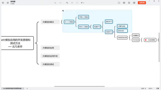Select the 强化学习 node
The image size is (161, 90).
(x=109, y=22)
